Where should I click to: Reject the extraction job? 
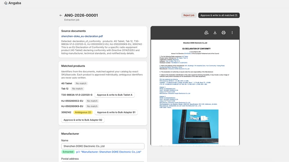[x=189, y=15]
